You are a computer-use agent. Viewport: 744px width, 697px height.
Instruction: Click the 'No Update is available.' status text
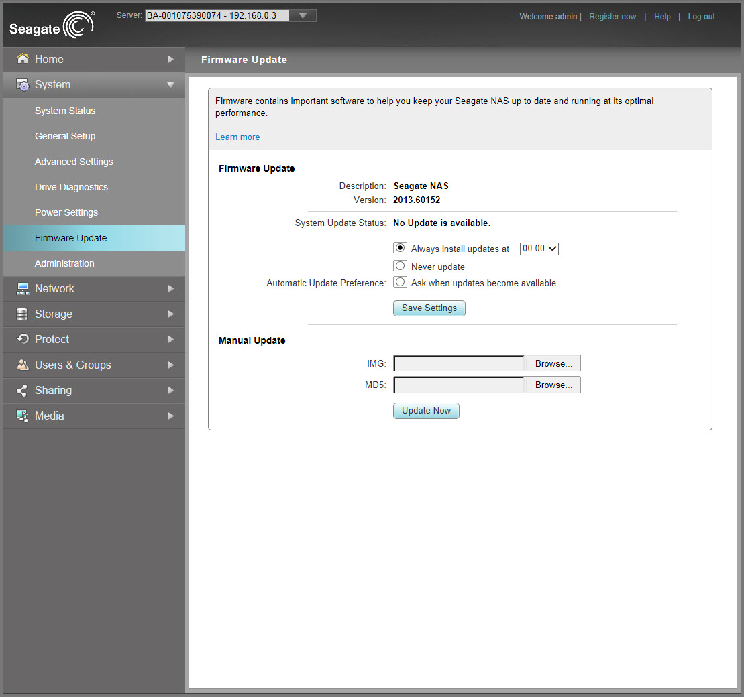(x=441, y=223)
